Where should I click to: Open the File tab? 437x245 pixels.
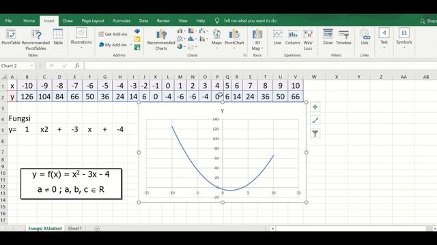pos(8,21)
